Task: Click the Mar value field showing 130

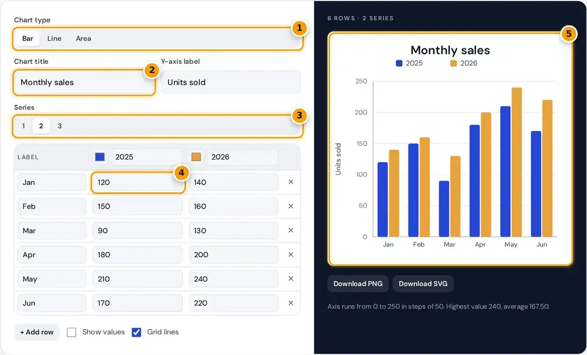Action: pos(234,231)
